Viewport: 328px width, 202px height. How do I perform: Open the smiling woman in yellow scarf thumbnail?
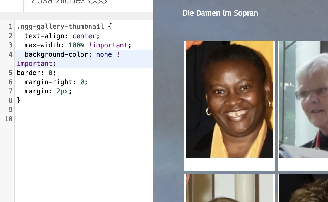click(230, 99)
